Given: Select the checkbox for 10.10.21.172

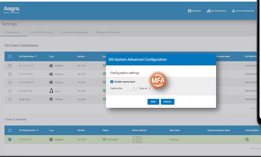Looking at the screenshot, I should (x=10, y=91).
